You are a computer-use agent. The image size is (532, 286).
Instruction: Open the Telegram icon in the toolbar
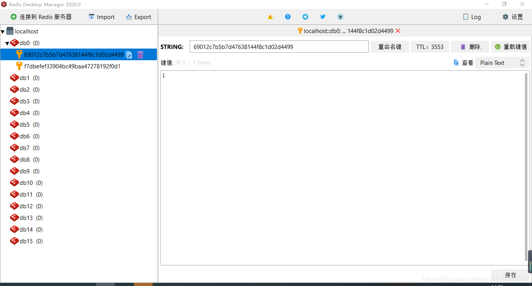[x=305, y=17]
